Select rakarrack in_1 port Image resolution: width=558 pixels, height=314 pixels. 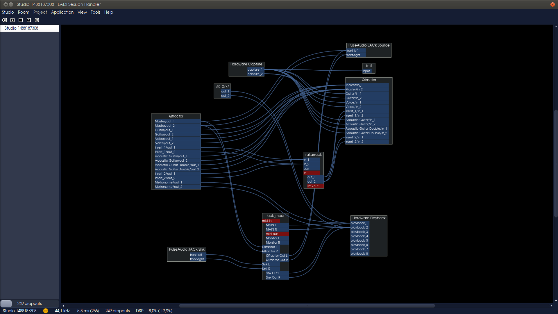(x=312, y=160)
